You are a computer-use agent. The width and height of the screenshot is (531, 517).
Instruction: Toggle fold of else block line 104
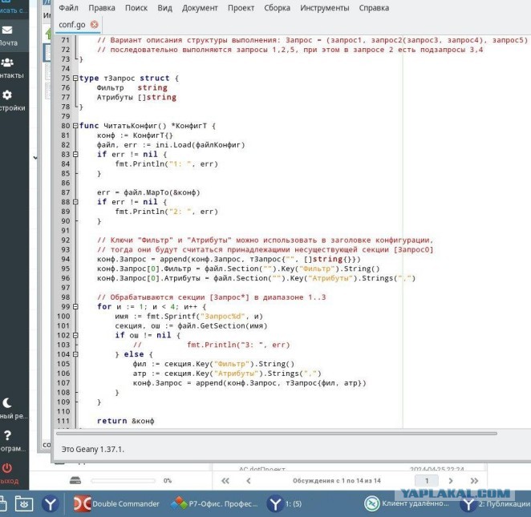(75, 354)
